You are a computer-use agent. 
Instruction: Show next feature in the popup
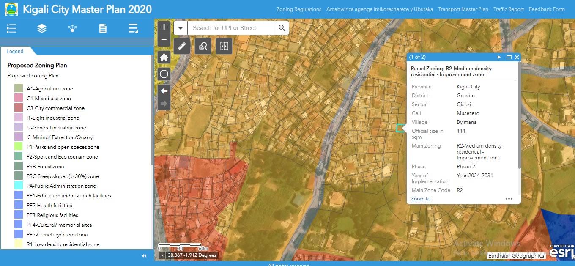click(499, 57)
